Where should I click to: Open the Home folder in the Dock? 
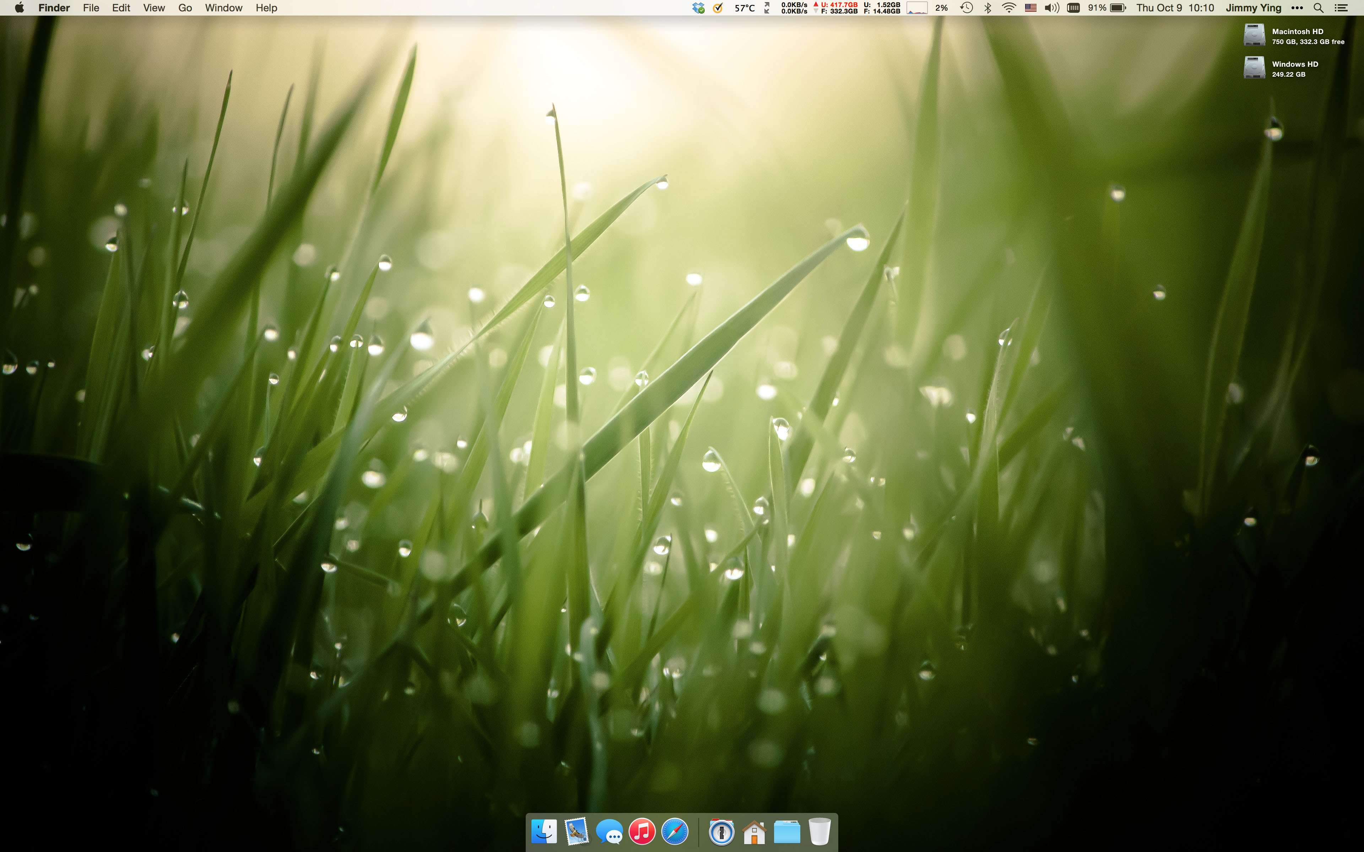(754, 832)
